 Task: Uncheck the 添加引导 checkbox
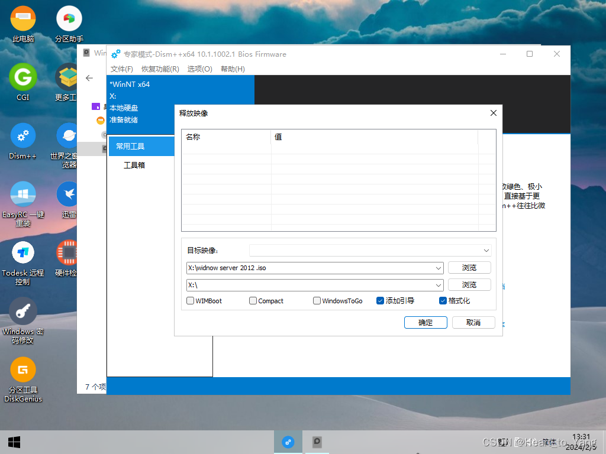pos(381,301)
